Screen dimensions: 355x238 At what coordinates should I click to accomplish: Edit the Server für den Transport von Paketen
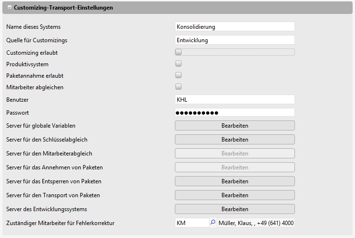click(x=234, y=195)
